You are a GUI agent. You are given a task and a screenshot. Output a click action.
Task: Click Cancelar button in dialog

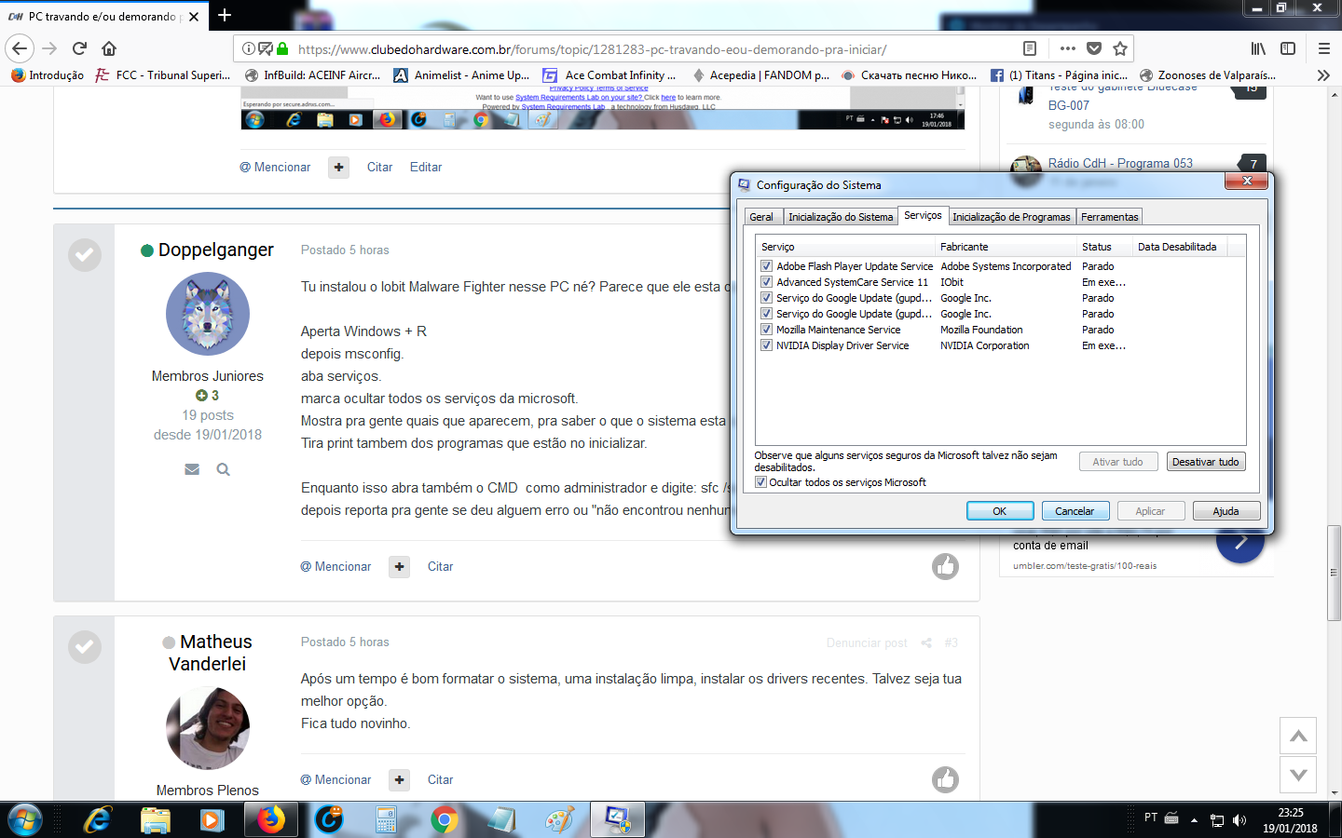pos(1075,511)
